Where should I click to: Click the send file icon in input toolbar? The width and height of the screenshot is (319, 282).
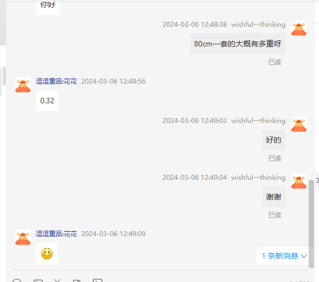[77, 280]
